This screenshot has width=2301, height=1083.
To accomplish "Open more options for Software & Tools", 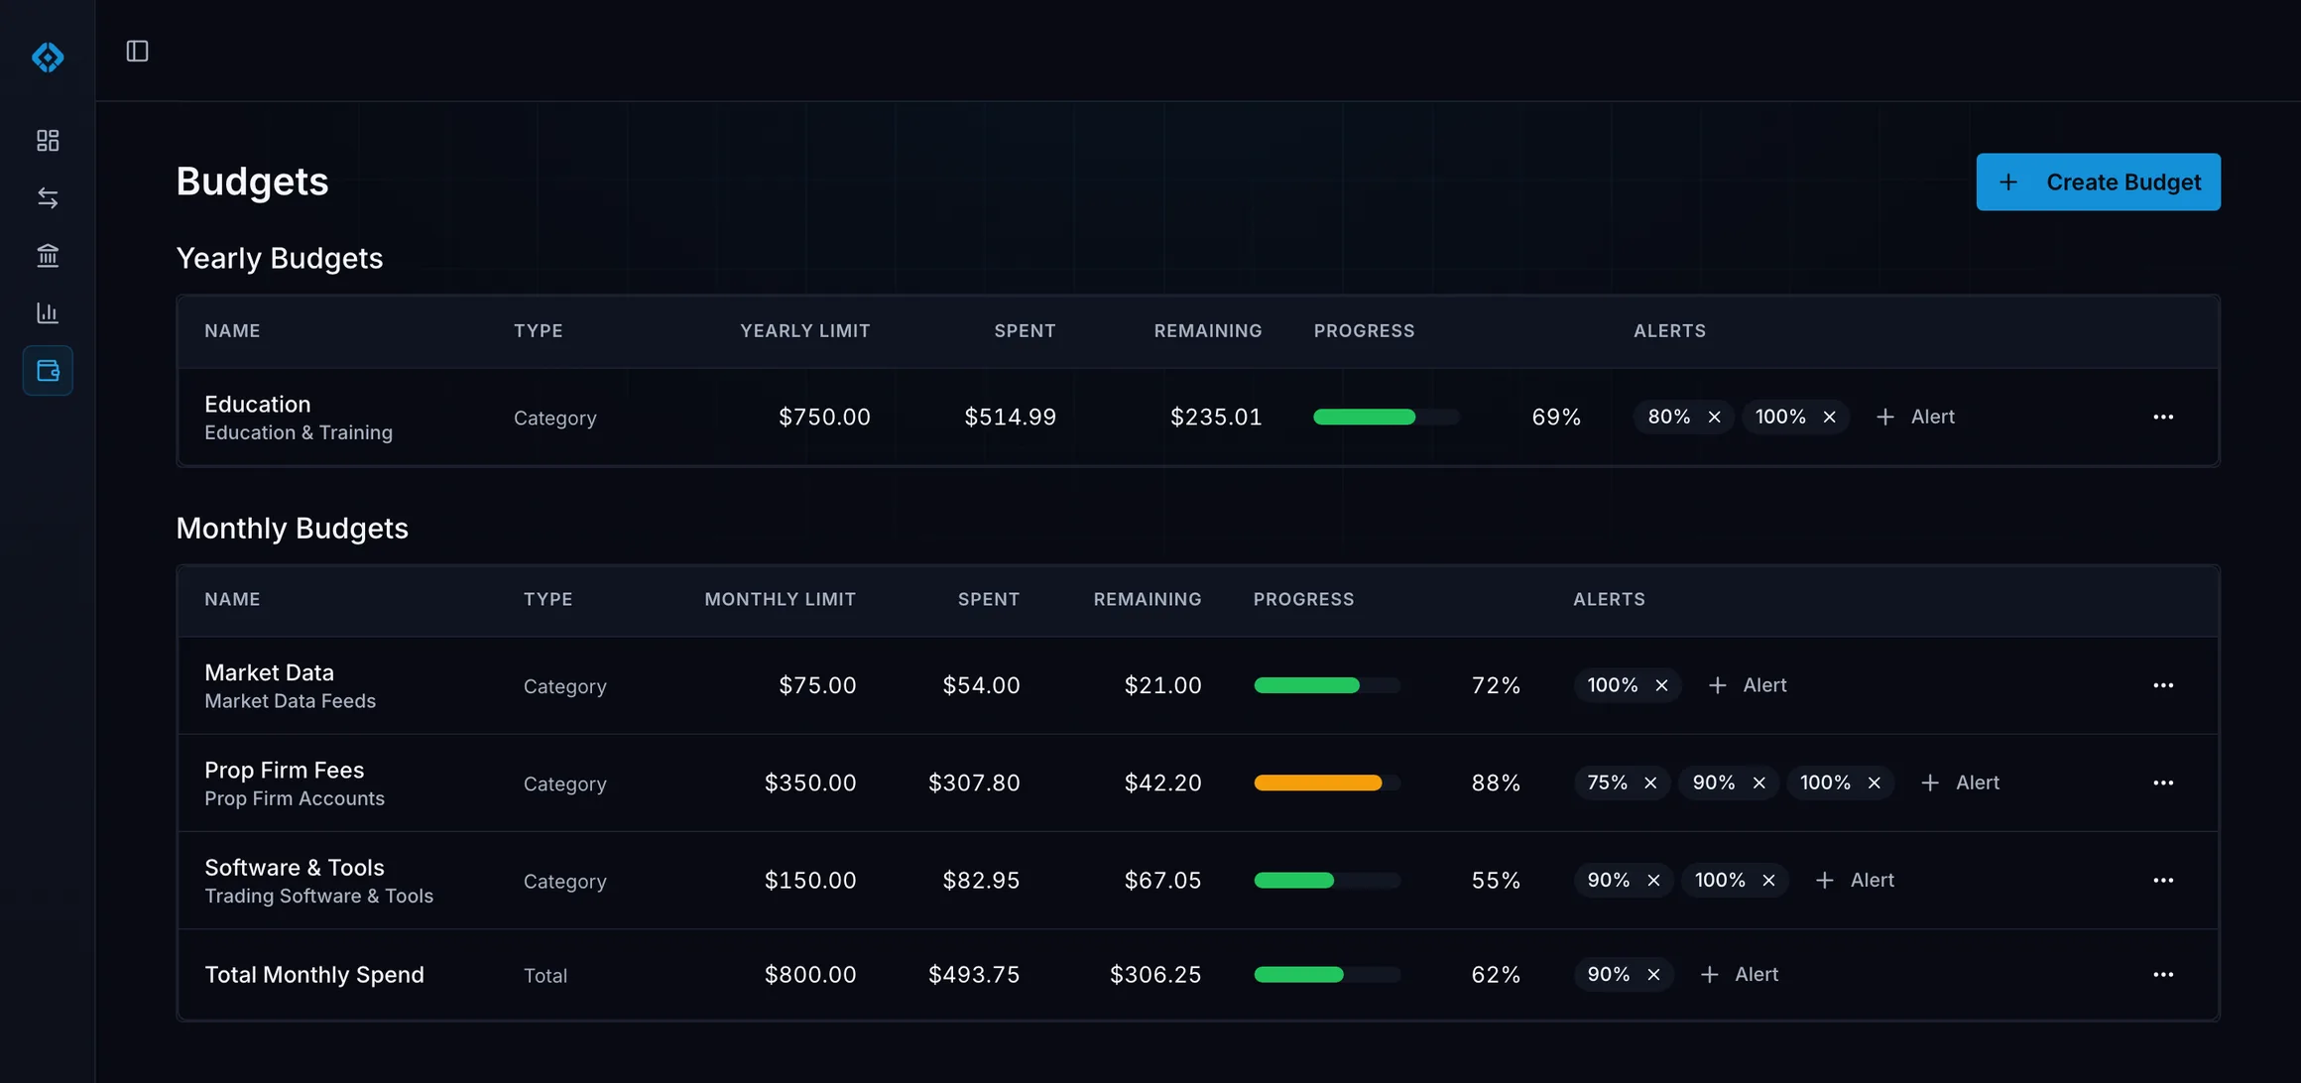I will coord(2163,880).
